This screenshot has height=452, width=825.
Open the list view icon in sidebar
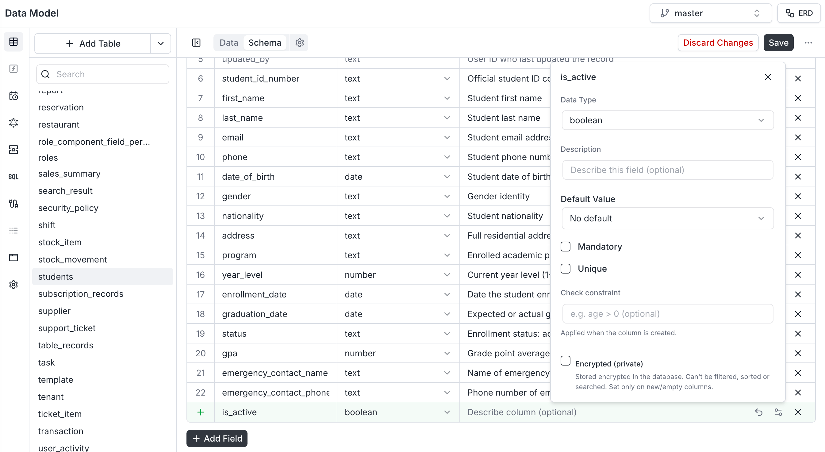13,231
